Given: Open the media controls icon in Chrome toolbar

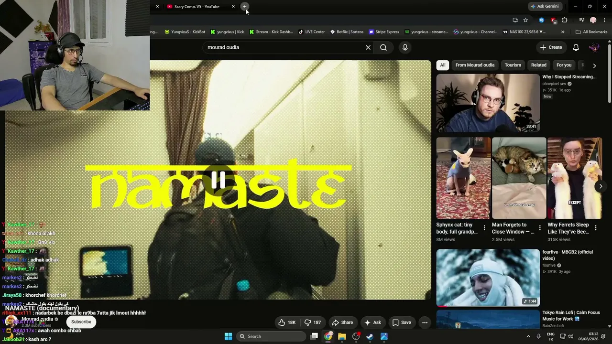Looking at the screenshot, I should click(581, 20).
